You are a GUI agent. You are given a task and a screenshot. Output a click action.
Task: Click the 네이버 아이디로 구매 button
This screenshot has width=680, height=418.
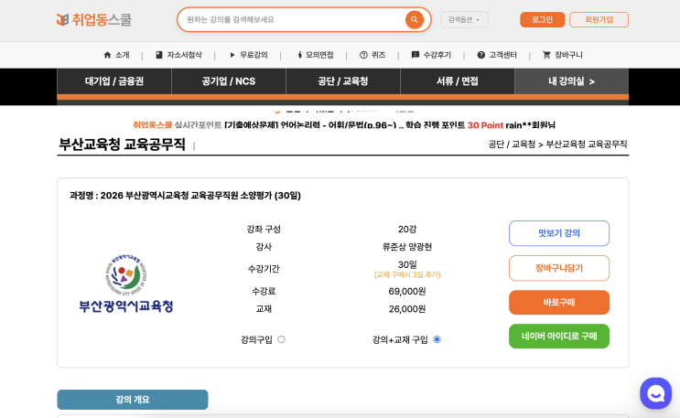[559, 336]
